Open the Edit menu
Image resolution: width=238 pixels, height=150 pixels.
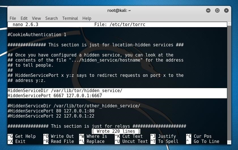click(x=24, y=18)
